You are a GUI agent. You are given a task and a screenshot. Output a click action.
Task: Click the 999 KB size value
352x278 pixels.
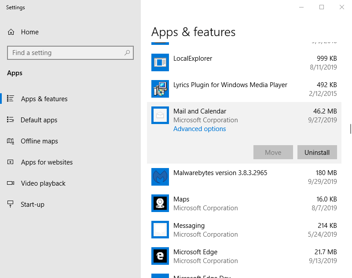[x=327, y=59]
